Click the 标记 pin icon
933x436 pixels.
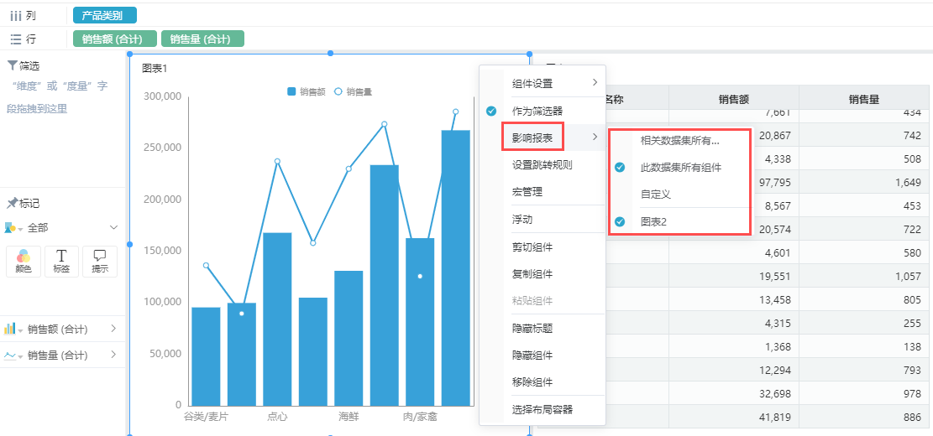pyautogui.click(x=12, y=203)
